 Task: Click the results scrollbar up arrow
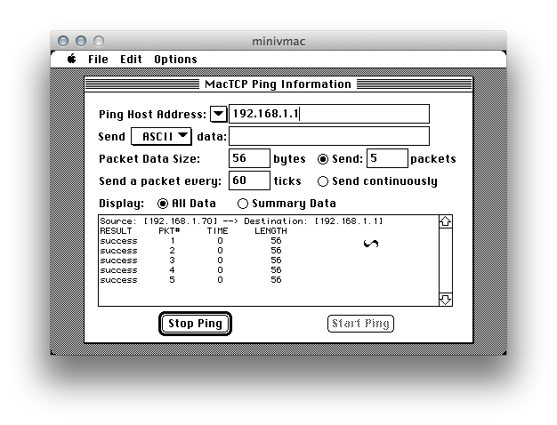(x=446, y=222)
